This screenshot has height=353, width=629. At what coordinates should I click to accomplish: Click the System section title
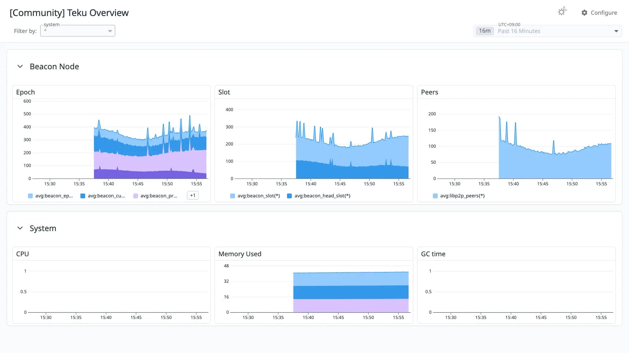pos(43,228)
